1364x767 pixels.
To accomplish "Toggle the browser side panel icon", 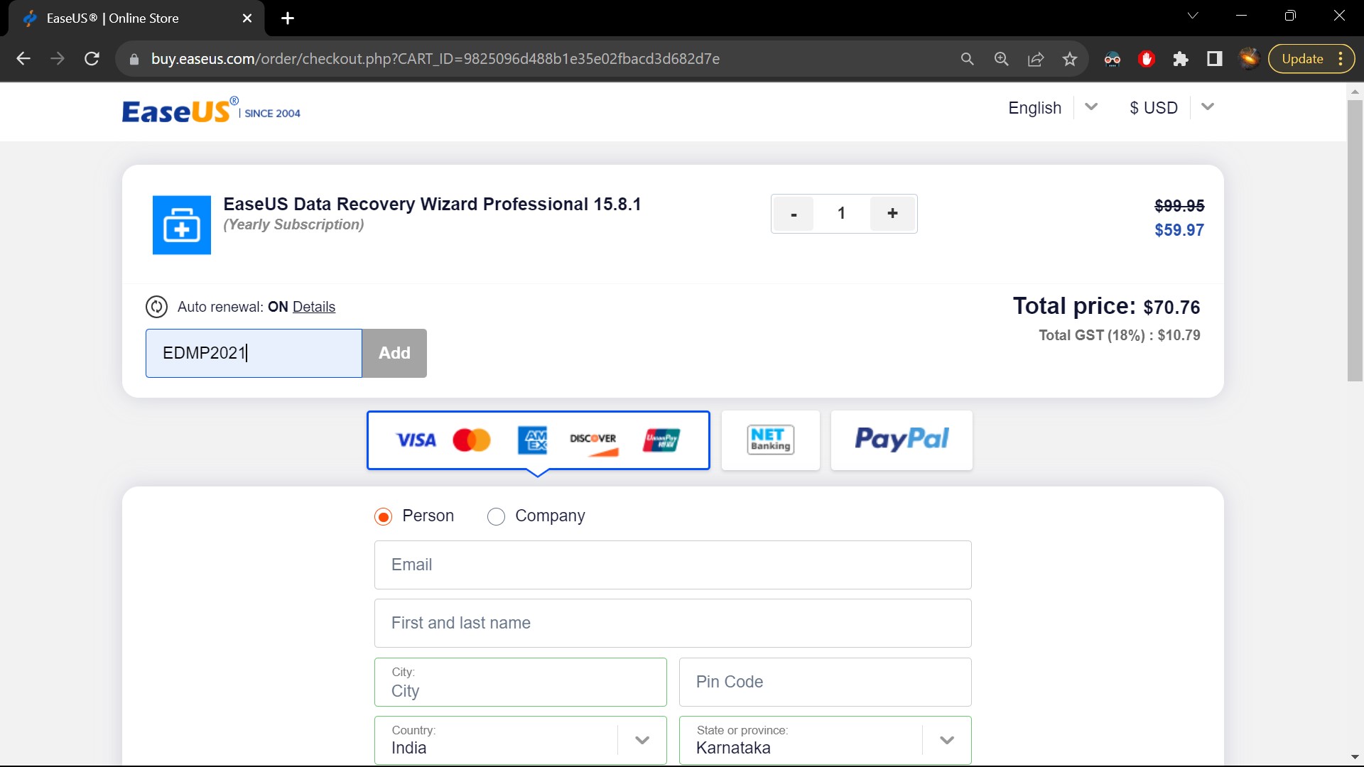I will point(1215,59).
